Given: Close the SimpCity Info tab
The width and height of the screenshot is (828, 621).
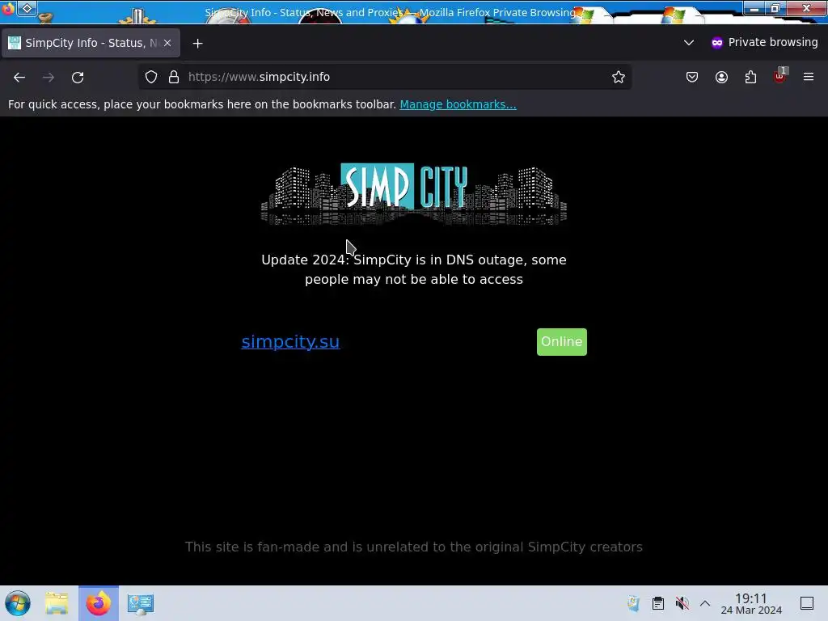Looking at the screenshot, I should (x=167, y=43).
